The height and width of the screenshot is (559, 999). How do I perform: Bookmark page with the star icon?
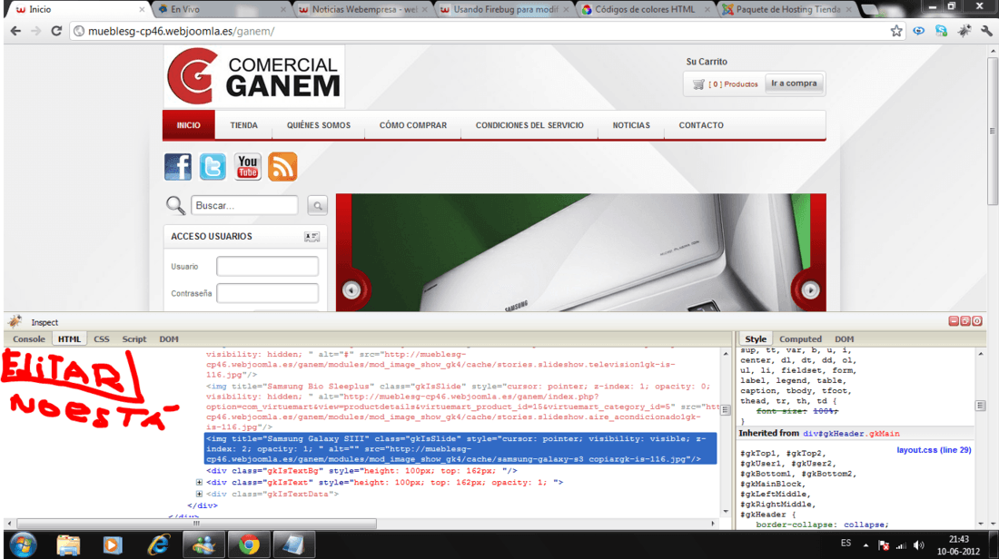[x=896, y=31]
